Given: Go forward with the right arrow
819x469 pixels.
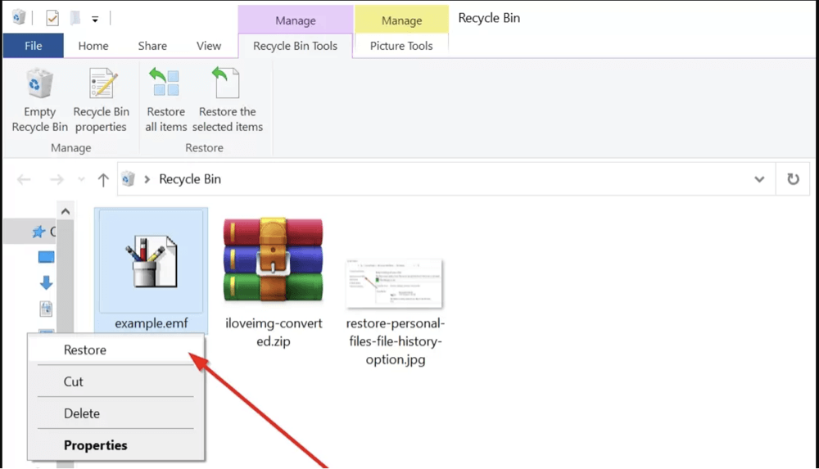Looking at the screenshot, I should [x=57, y=180].
